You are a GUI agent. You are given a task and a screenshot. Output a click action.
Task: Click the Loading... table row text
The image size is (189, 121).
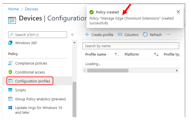click(x=93, y=64)
